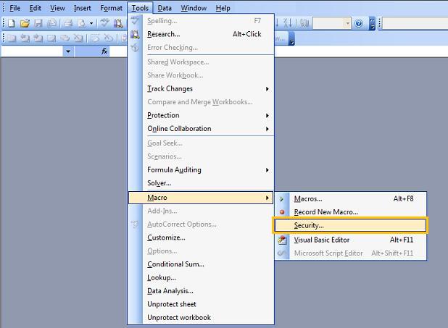The width and height of the screenshot is (448, 328).
Task: Click the Visual Basic Editor icon
Action: pyautogui.click(x=283, y=240)
